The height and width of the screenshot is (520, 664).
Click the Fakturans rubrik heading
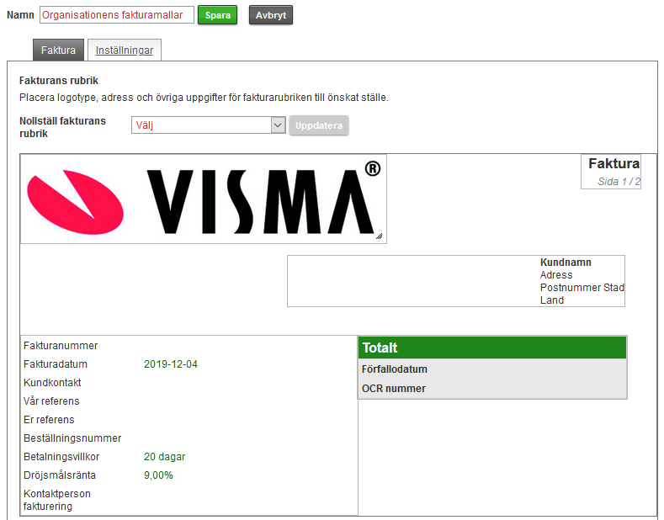pyautogui.click(x=59, y=81)
